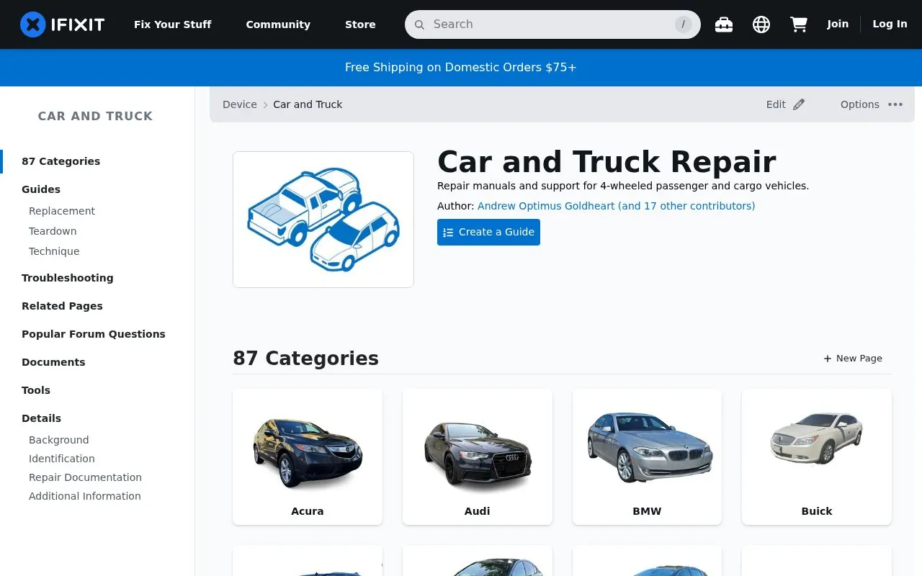
Task: Open the globe language selector icon
Action: (761, 24)
